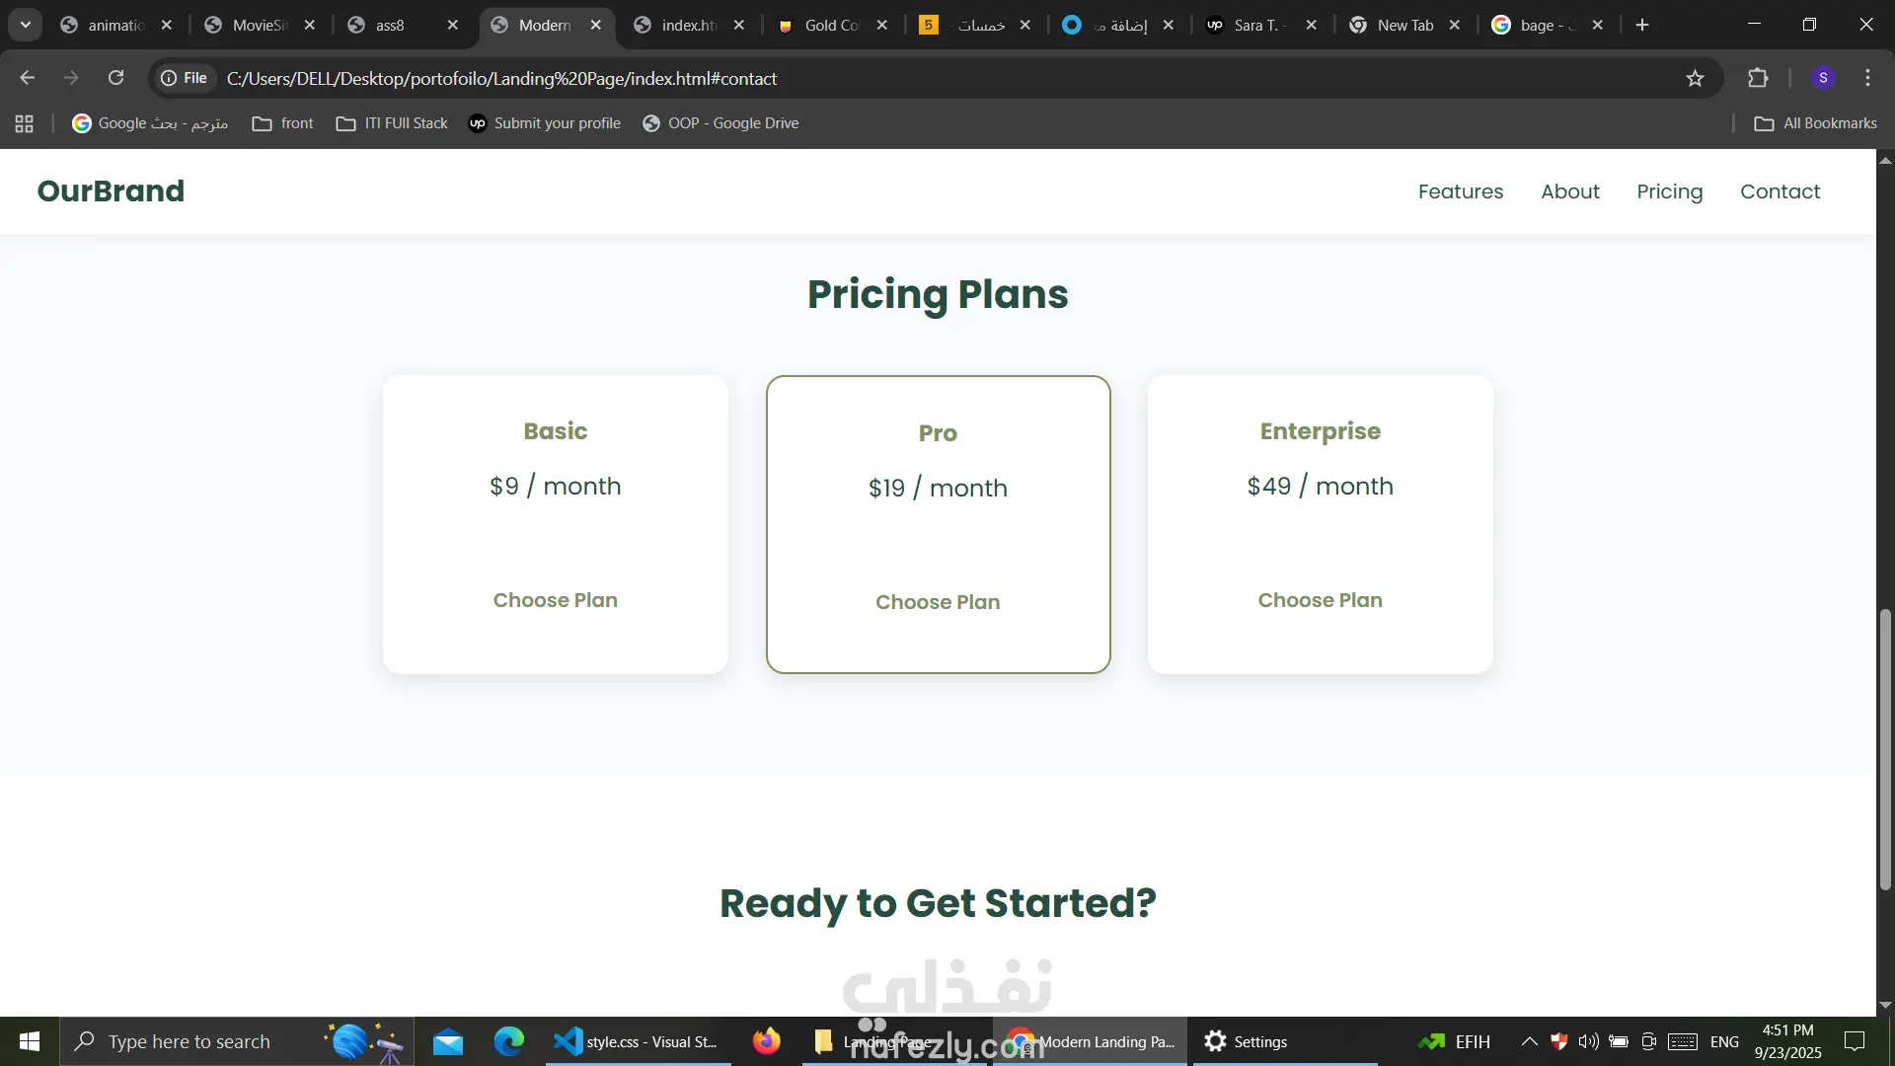Choose Plan on the Enterprise card
This screenshot has height=1066, width=1895.
tap(1320, 600)
